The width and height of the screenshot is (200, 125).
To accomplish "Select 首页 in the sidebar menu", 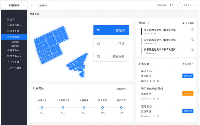I will point(12,20).
